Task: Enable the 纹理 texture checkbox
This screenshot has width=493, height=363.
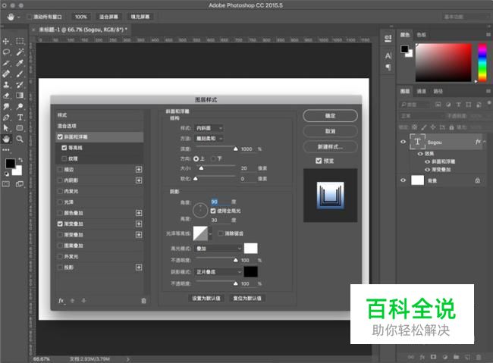Action: click(64, 158)
